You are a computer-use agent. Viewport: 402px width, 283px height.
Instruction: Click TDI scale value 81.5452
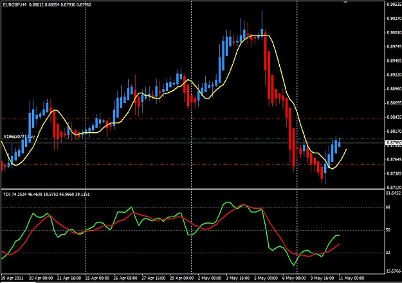(x=394, y=193)
